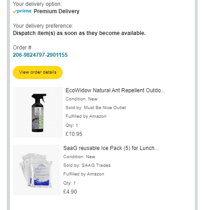Click Condition: New under SaaG item

[79, 157]
